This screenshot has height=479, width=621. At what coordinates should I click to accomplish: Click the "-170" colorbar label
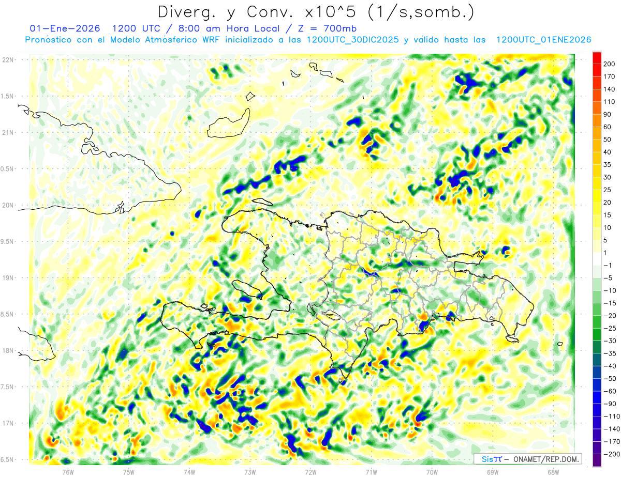pos(612,441)
